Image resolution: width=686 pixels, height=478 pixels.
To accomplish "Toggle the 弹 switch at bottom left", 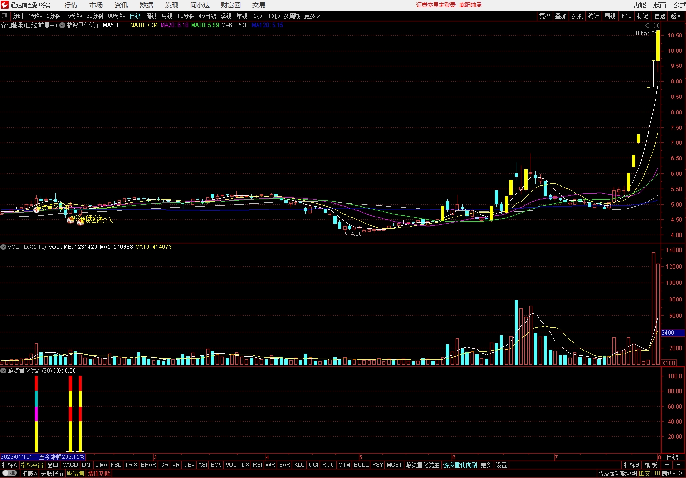I will 9,473.
